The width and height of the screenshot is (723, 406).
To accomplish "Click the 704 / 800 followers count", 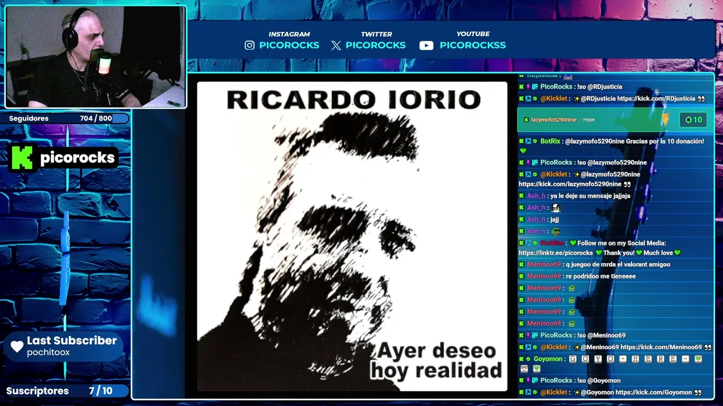I will [x=96, y=118].
